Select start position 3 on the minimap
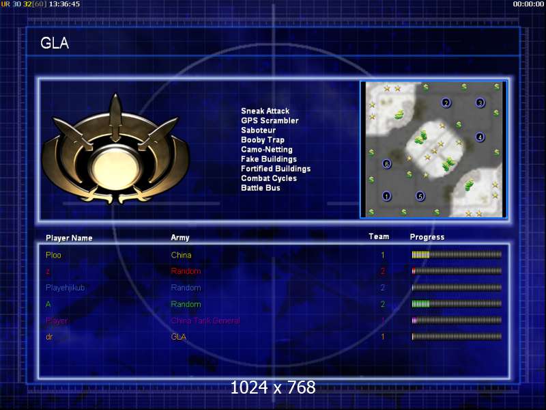The height and width of the screenshot is (410, 546). point(480,103)
